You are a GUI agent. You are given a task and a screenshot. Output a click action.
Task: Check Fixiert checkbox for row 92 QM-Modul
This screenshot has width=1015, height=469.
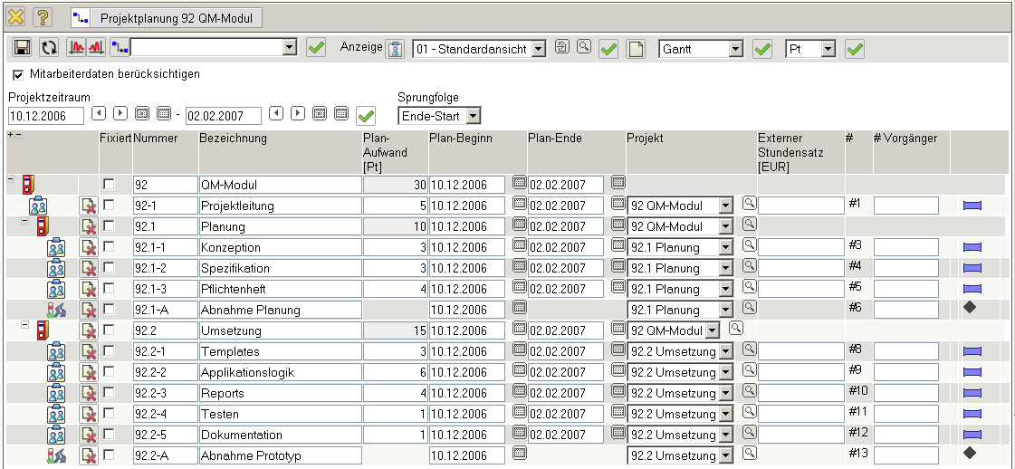pos(109,185)
